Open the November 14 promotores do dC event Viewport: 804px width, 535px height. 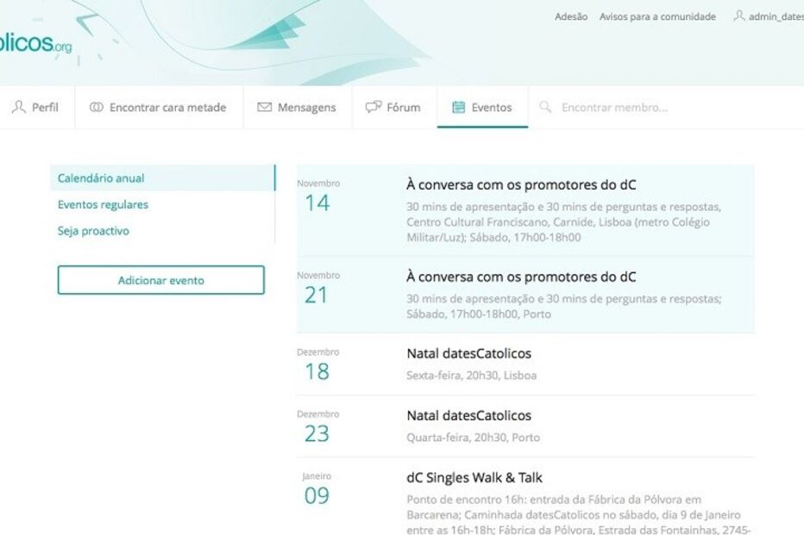522,184
